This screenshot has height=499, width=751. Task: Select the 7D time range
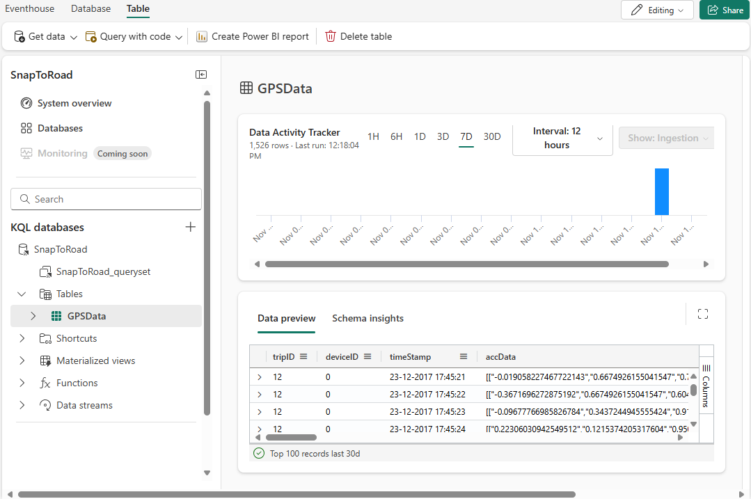466,137
